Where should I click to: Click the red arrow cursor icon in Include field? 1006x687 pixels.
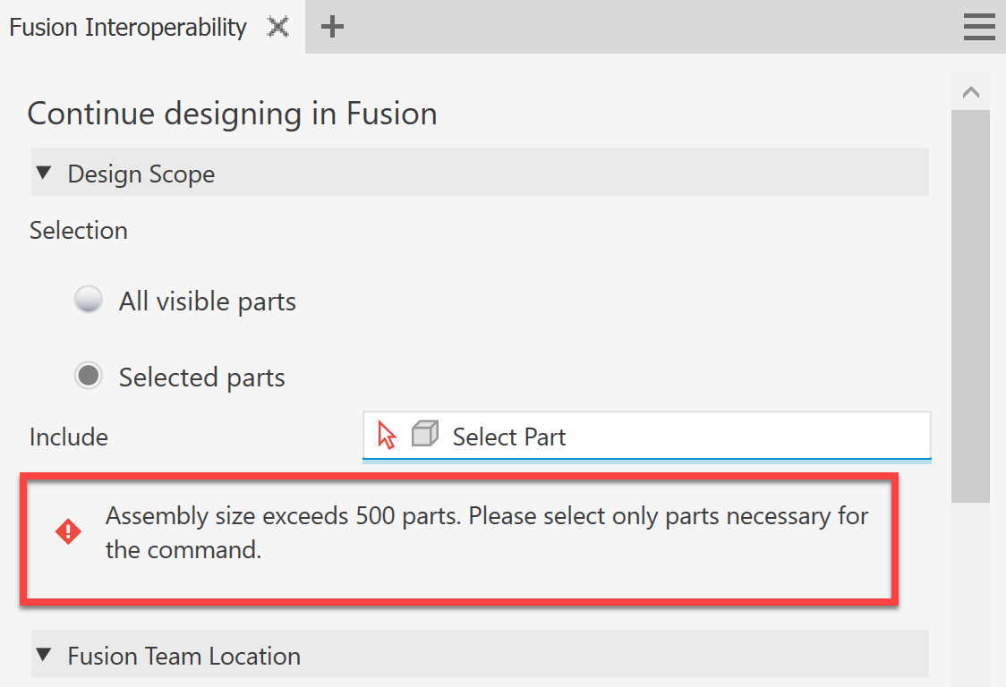click(388, 435)
